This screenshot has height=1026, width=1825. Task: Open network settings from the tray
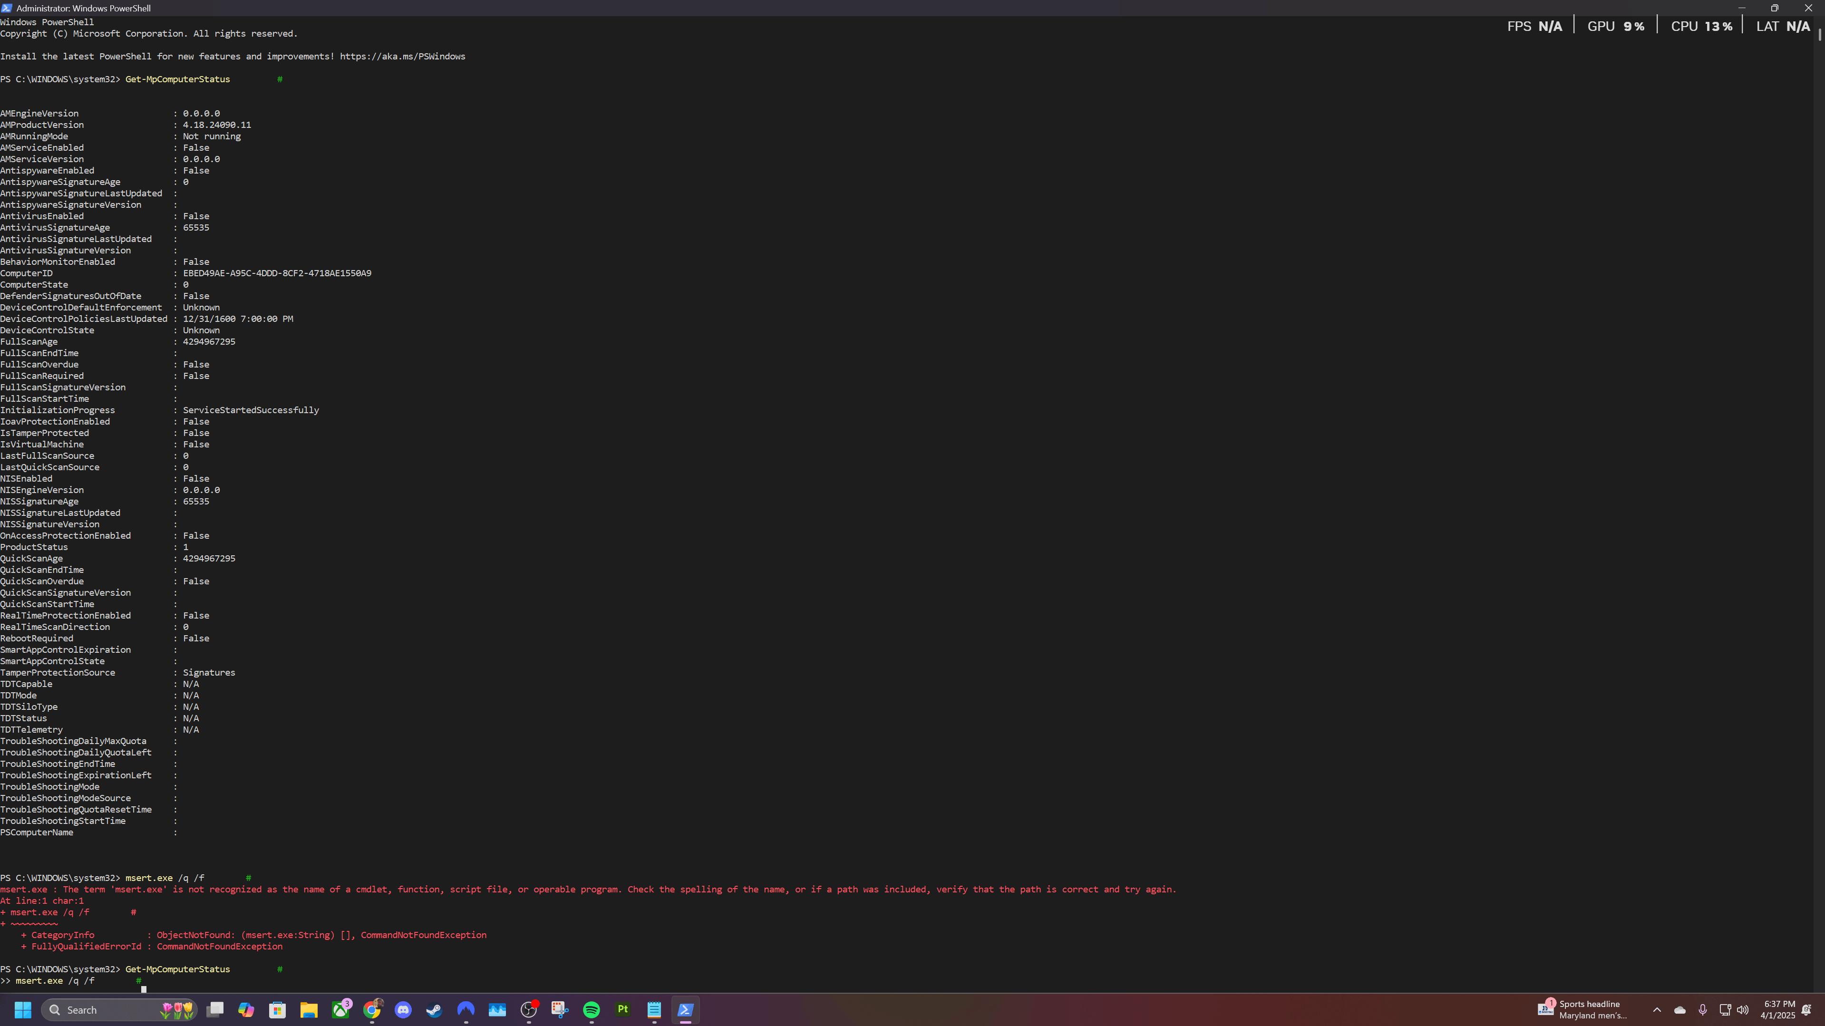click(x=1725, y=1010)
